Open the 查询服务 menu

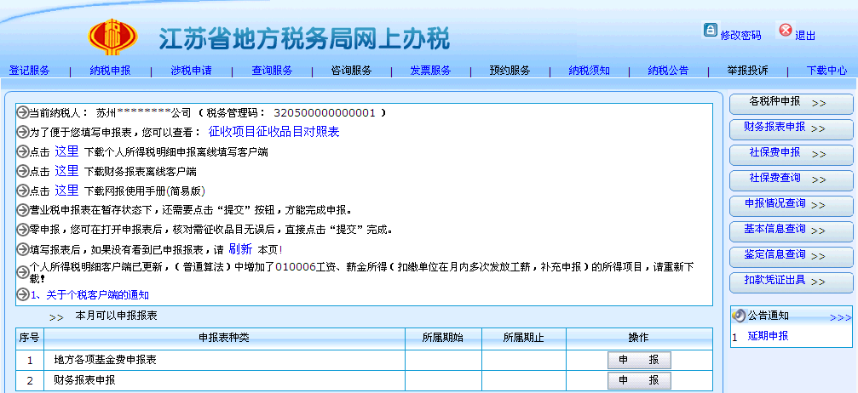pos(272,70)
